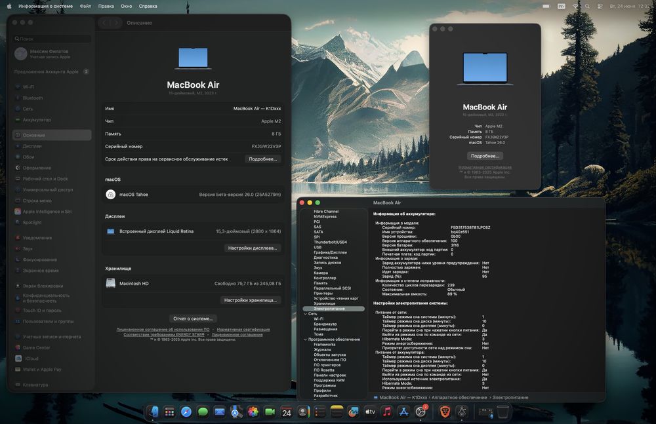This screenshot has width=656, height=424.
Task: Open Notes app in the Dock
Action: (x=337, y=412)
